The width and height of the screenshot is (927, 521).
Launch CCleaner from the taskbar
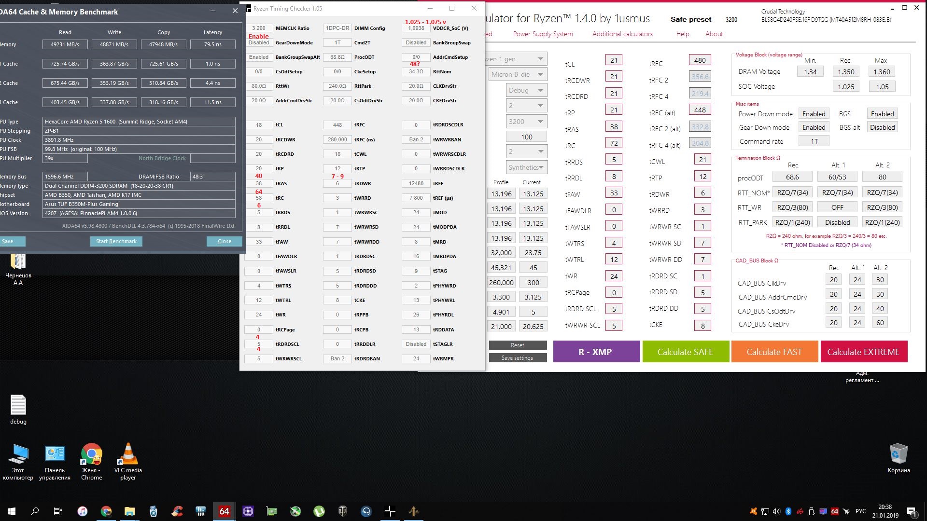coord(177,511)
